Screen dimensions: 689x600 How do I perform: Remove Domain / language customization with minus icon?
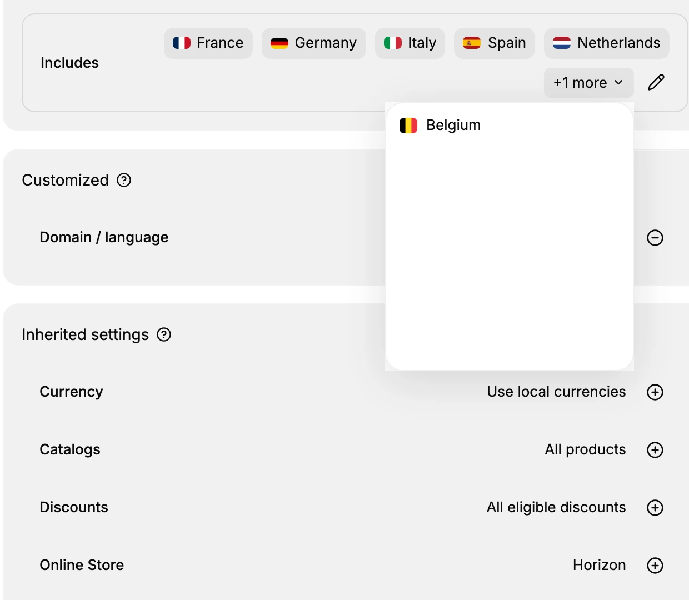click(655, 238)
